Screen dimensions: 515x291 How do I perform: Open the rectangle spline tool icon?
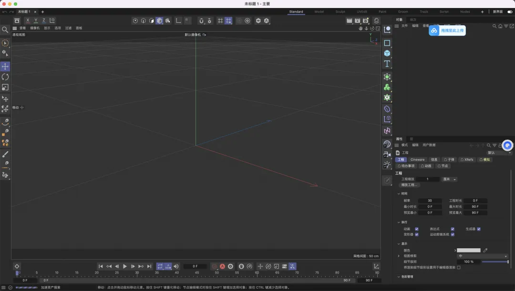(x=387, y=43)
